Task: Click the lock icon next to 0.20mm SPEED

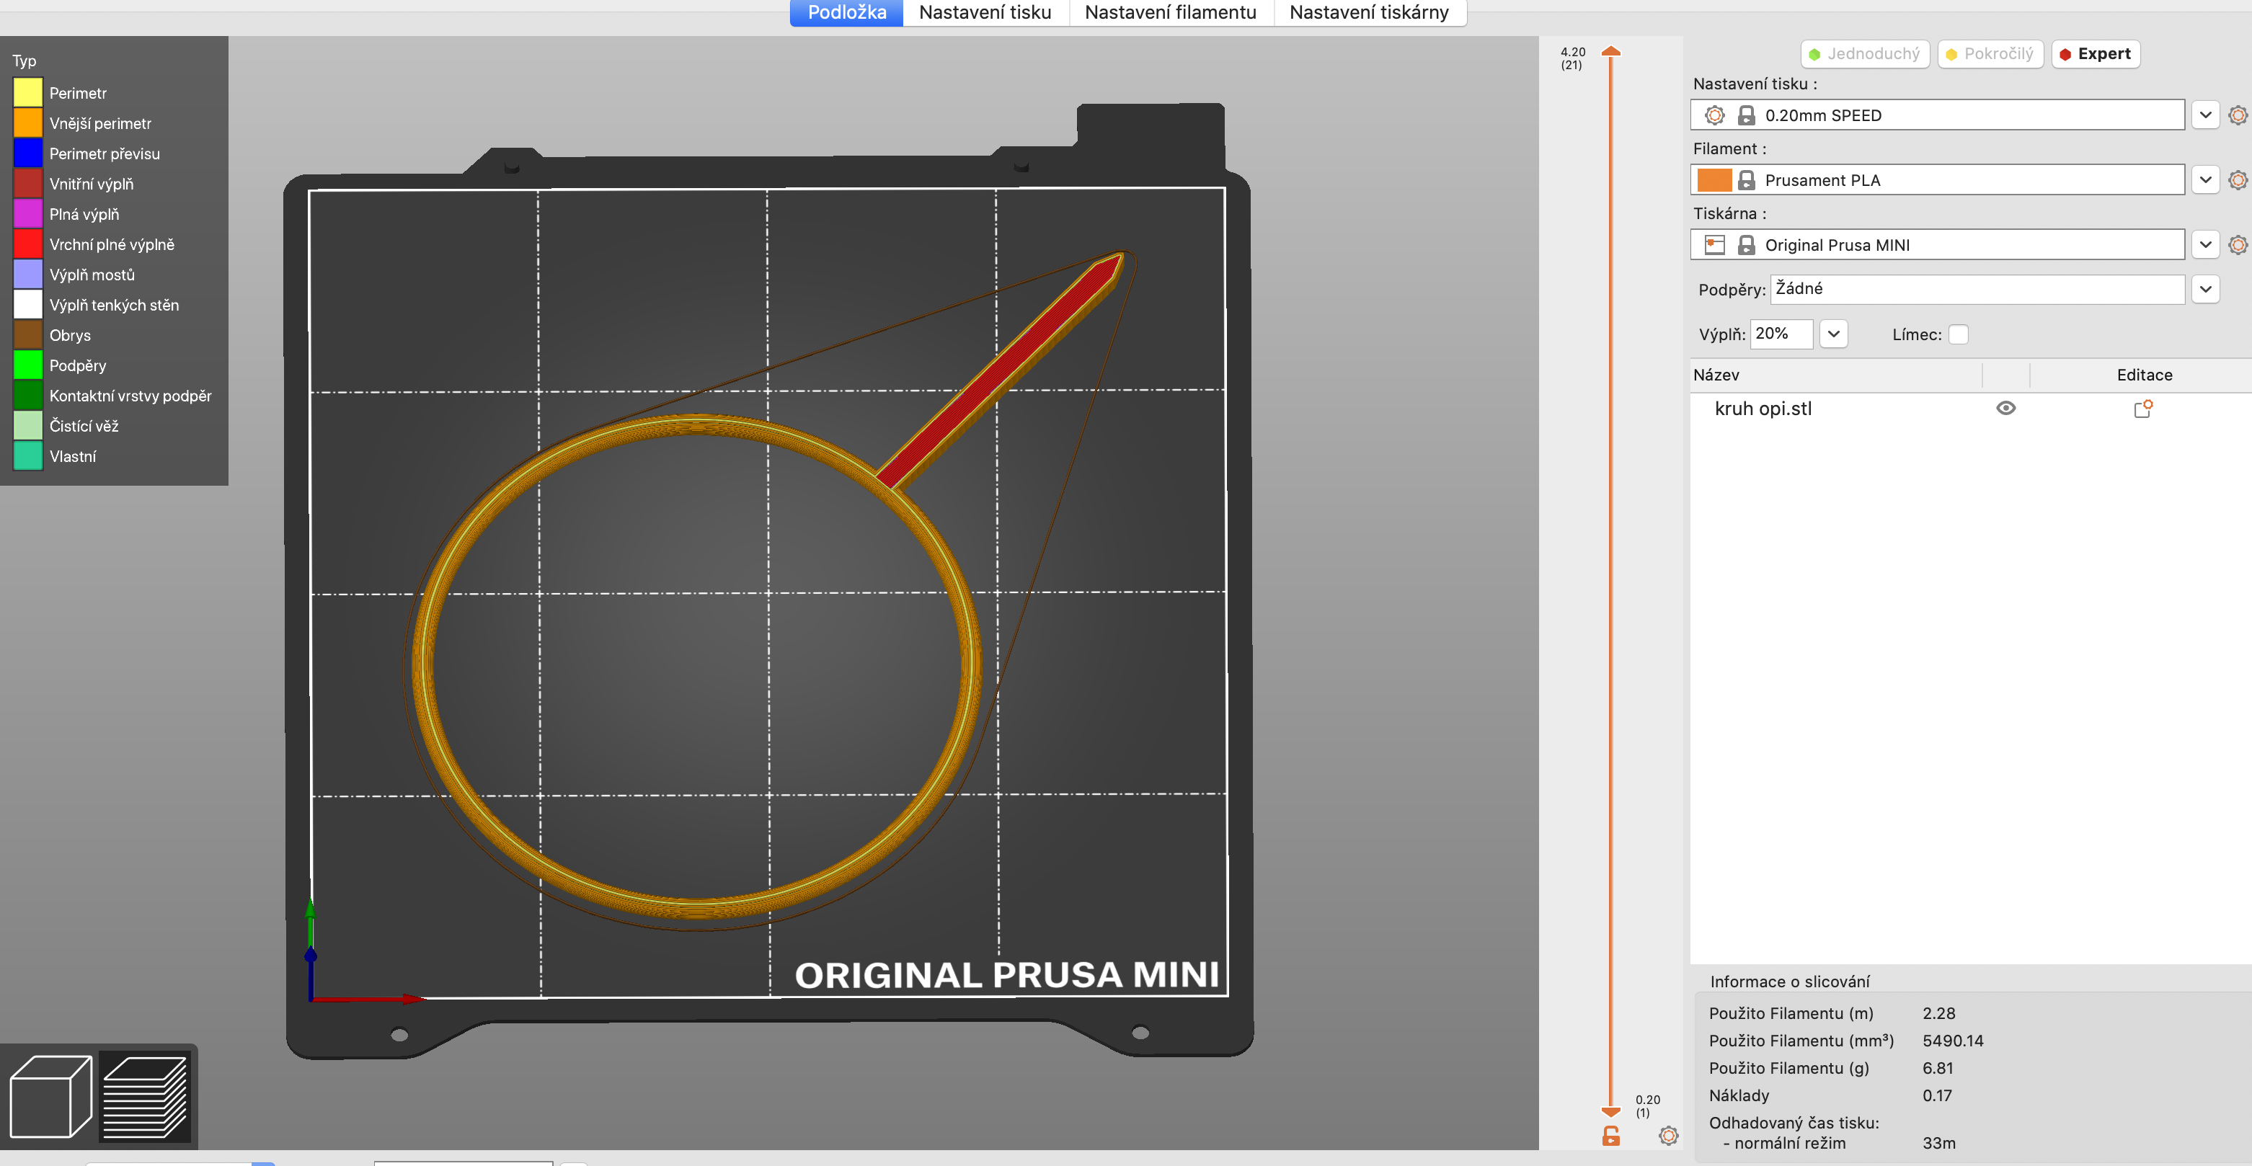Action: pos(1746,115)
